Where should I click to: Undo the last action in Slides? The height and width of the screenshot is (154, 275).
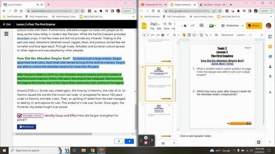pyautogui.click(x=153, y=35)
